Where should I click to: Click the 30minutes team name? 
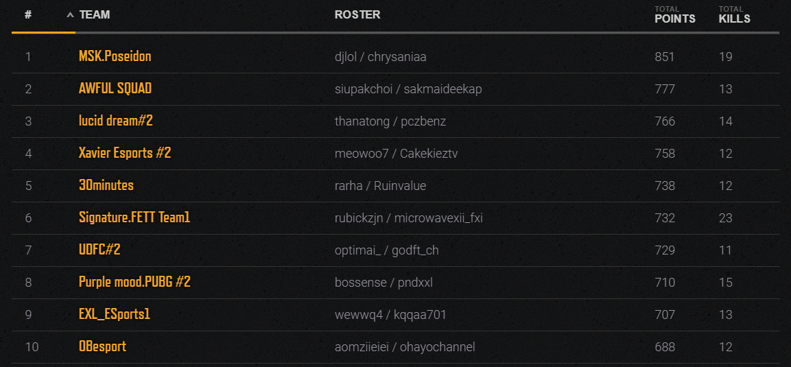click(106, 185)
